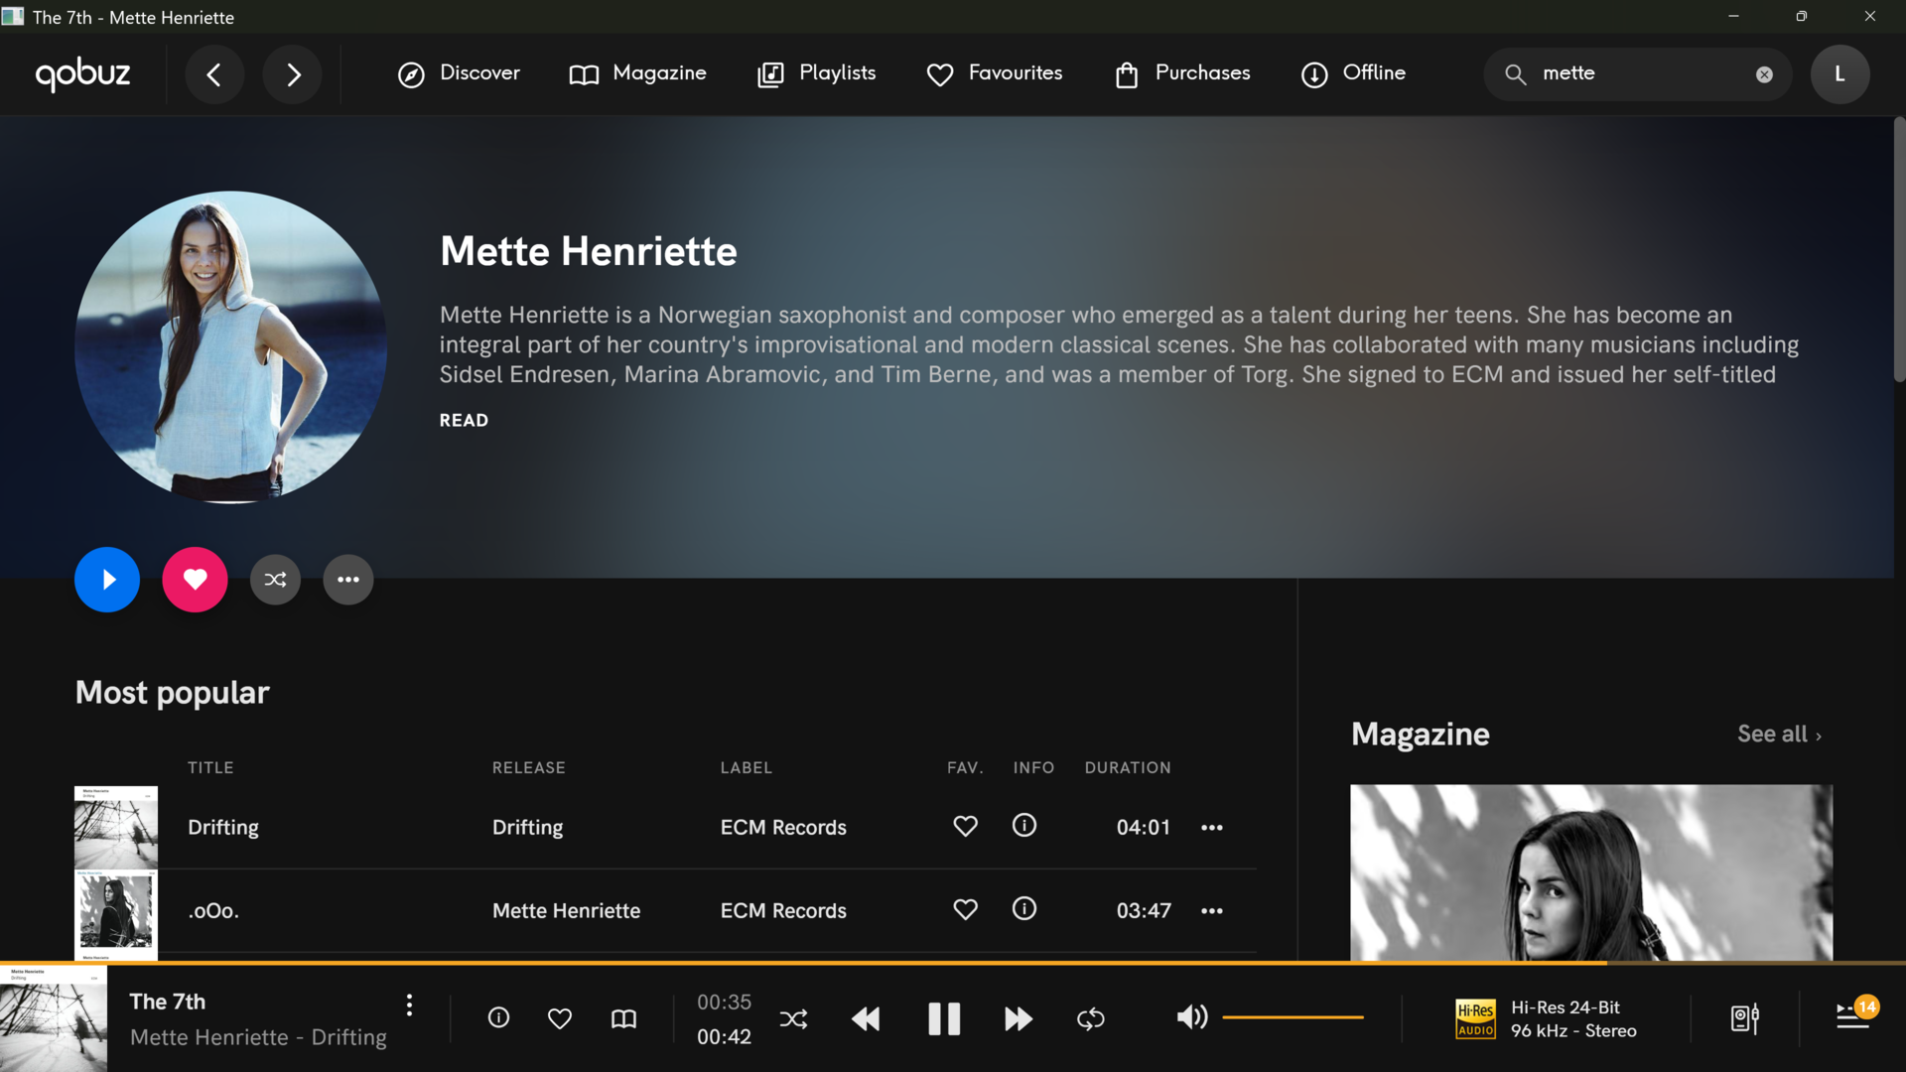Play Mette Henriette's music with blue play button
This screenshot has width=1906, height=1072.
(107, 580)
